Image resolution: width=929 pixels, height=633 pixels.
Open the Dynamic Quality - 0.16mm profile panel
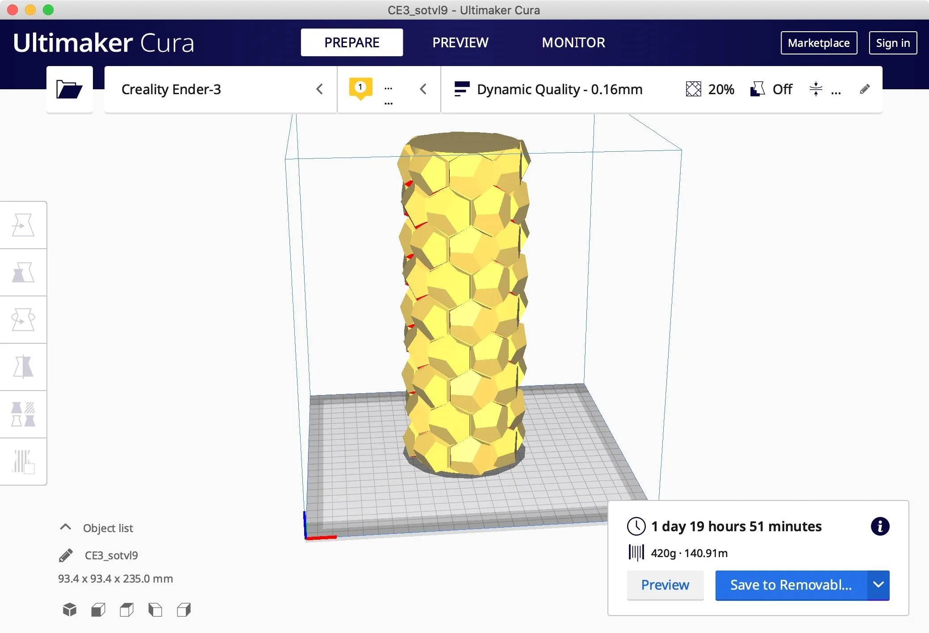661,89
